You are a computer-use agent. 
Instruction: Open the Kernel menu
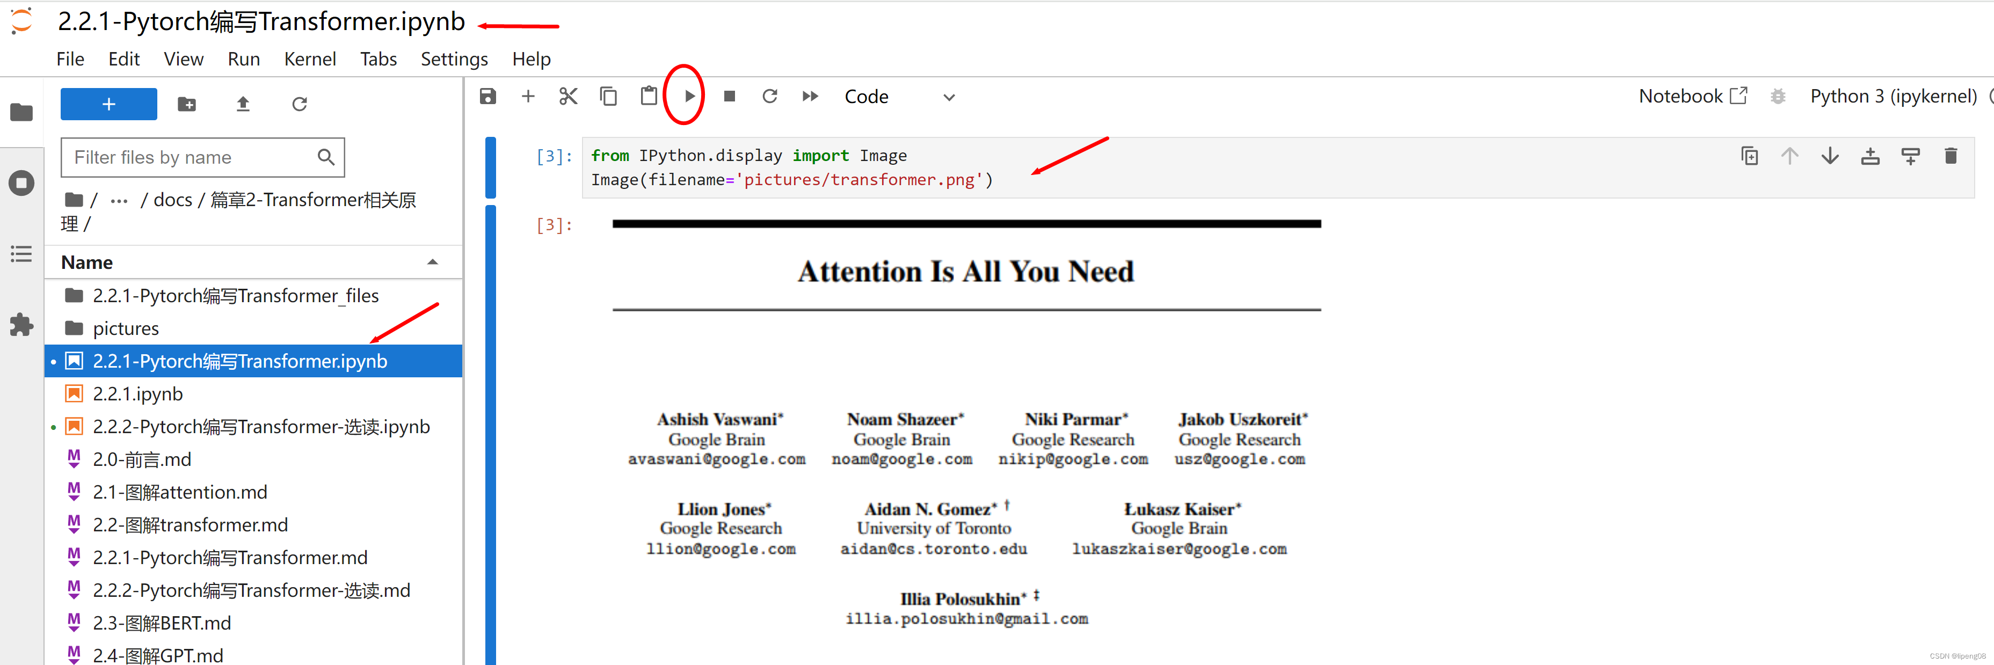coord(310,59)
